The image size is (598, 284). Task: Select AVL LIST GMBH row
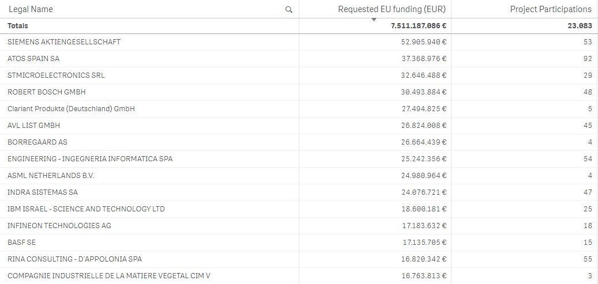pos(33,126)
